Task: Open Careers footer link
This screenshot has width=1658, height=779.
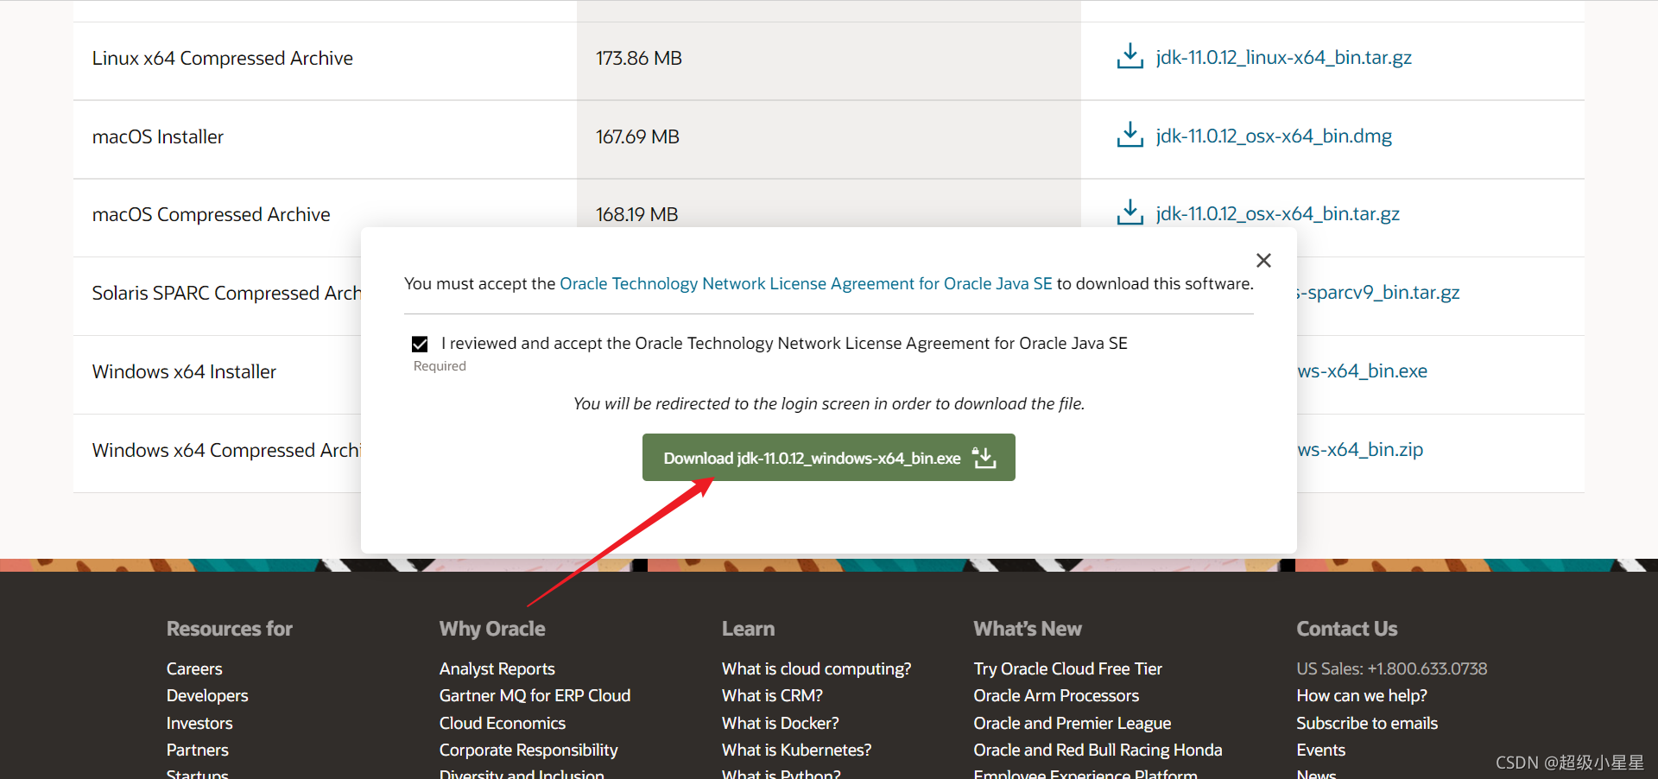Action: (x=194, y=668)
